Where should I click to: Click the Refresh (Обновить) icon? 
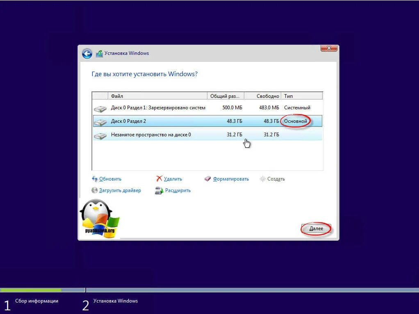(x=95, y=179)
